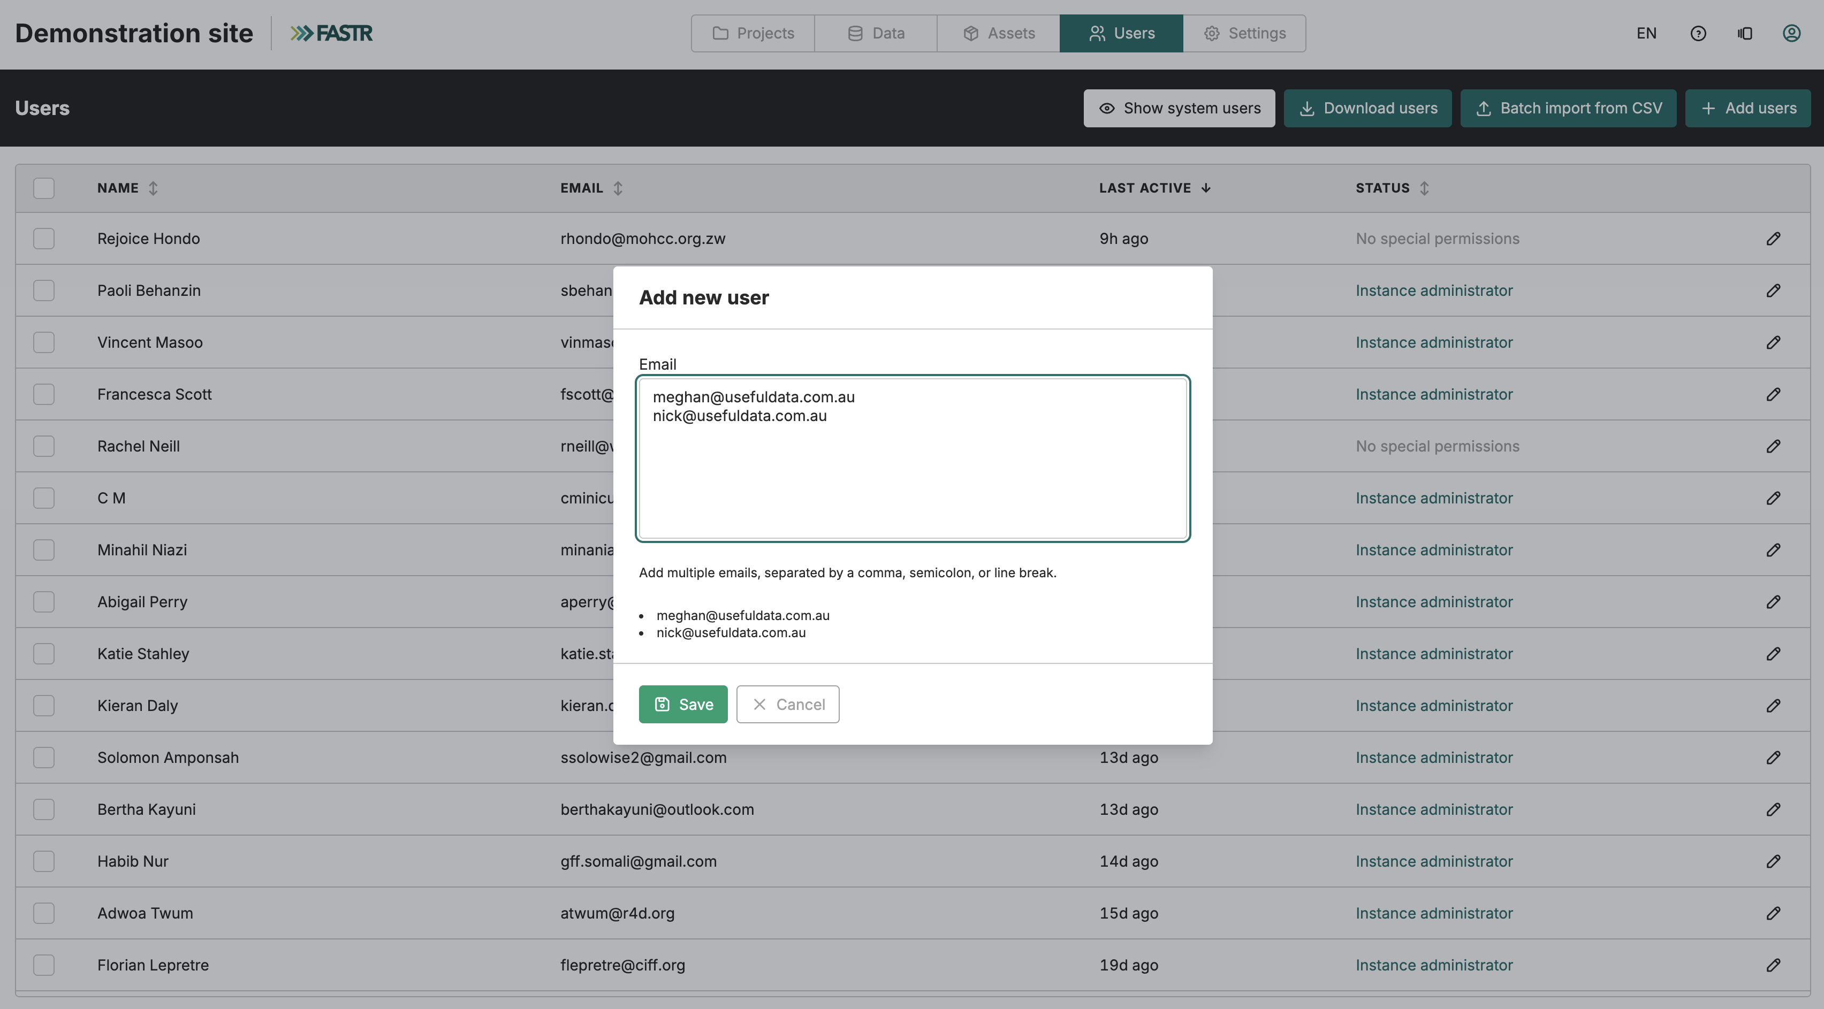Sort the table by Name column
This screenshot has width=1824, height=1009.
click(x=153, y=188)
